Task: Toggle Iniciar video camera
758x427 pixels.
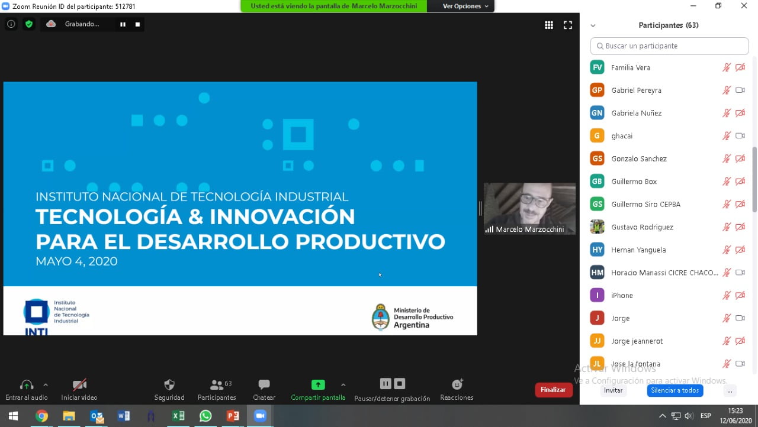Action: click(x=79, y=385)
